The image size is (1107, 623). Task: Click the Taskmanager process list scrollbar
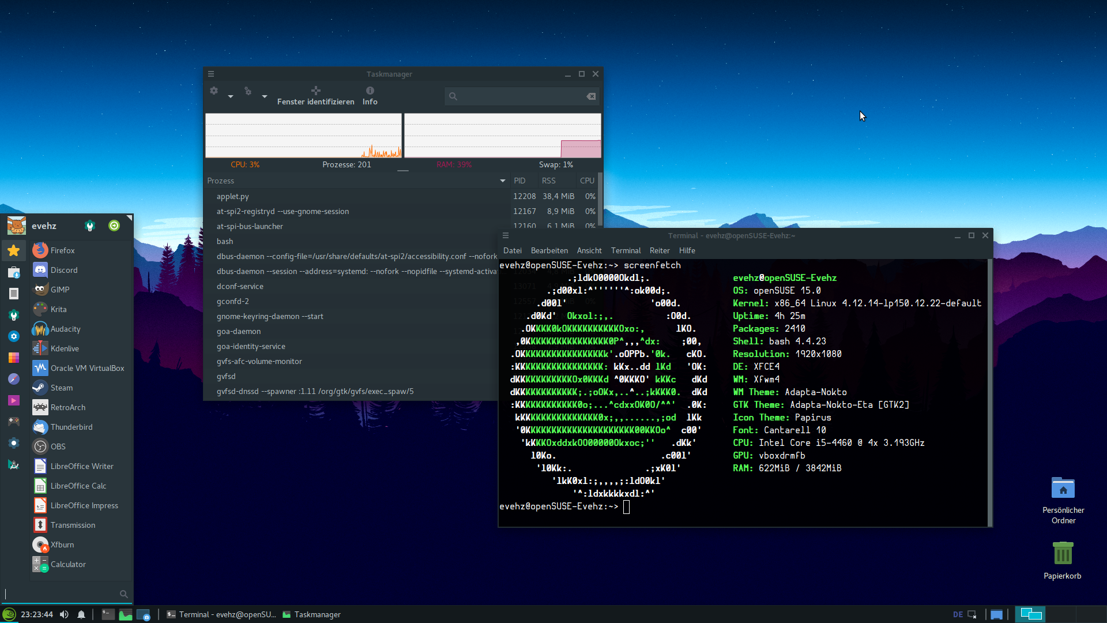point(600,199)
